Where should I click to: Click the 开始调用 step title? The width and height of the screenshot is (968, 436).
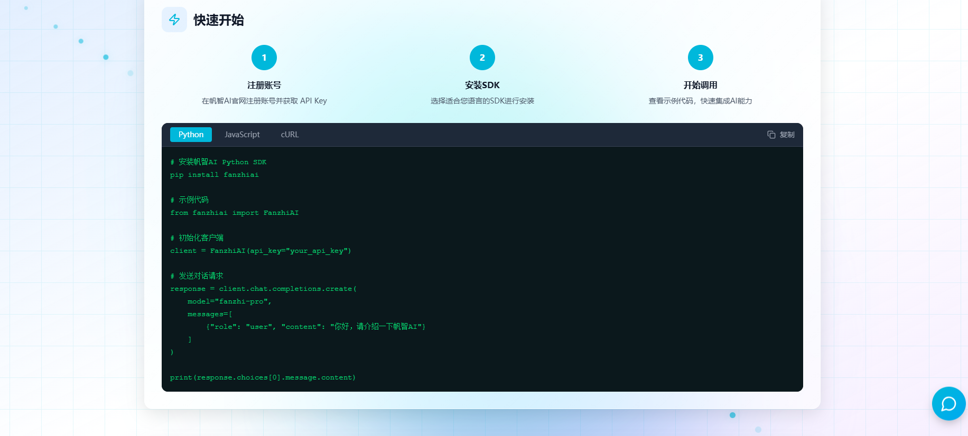700,85
